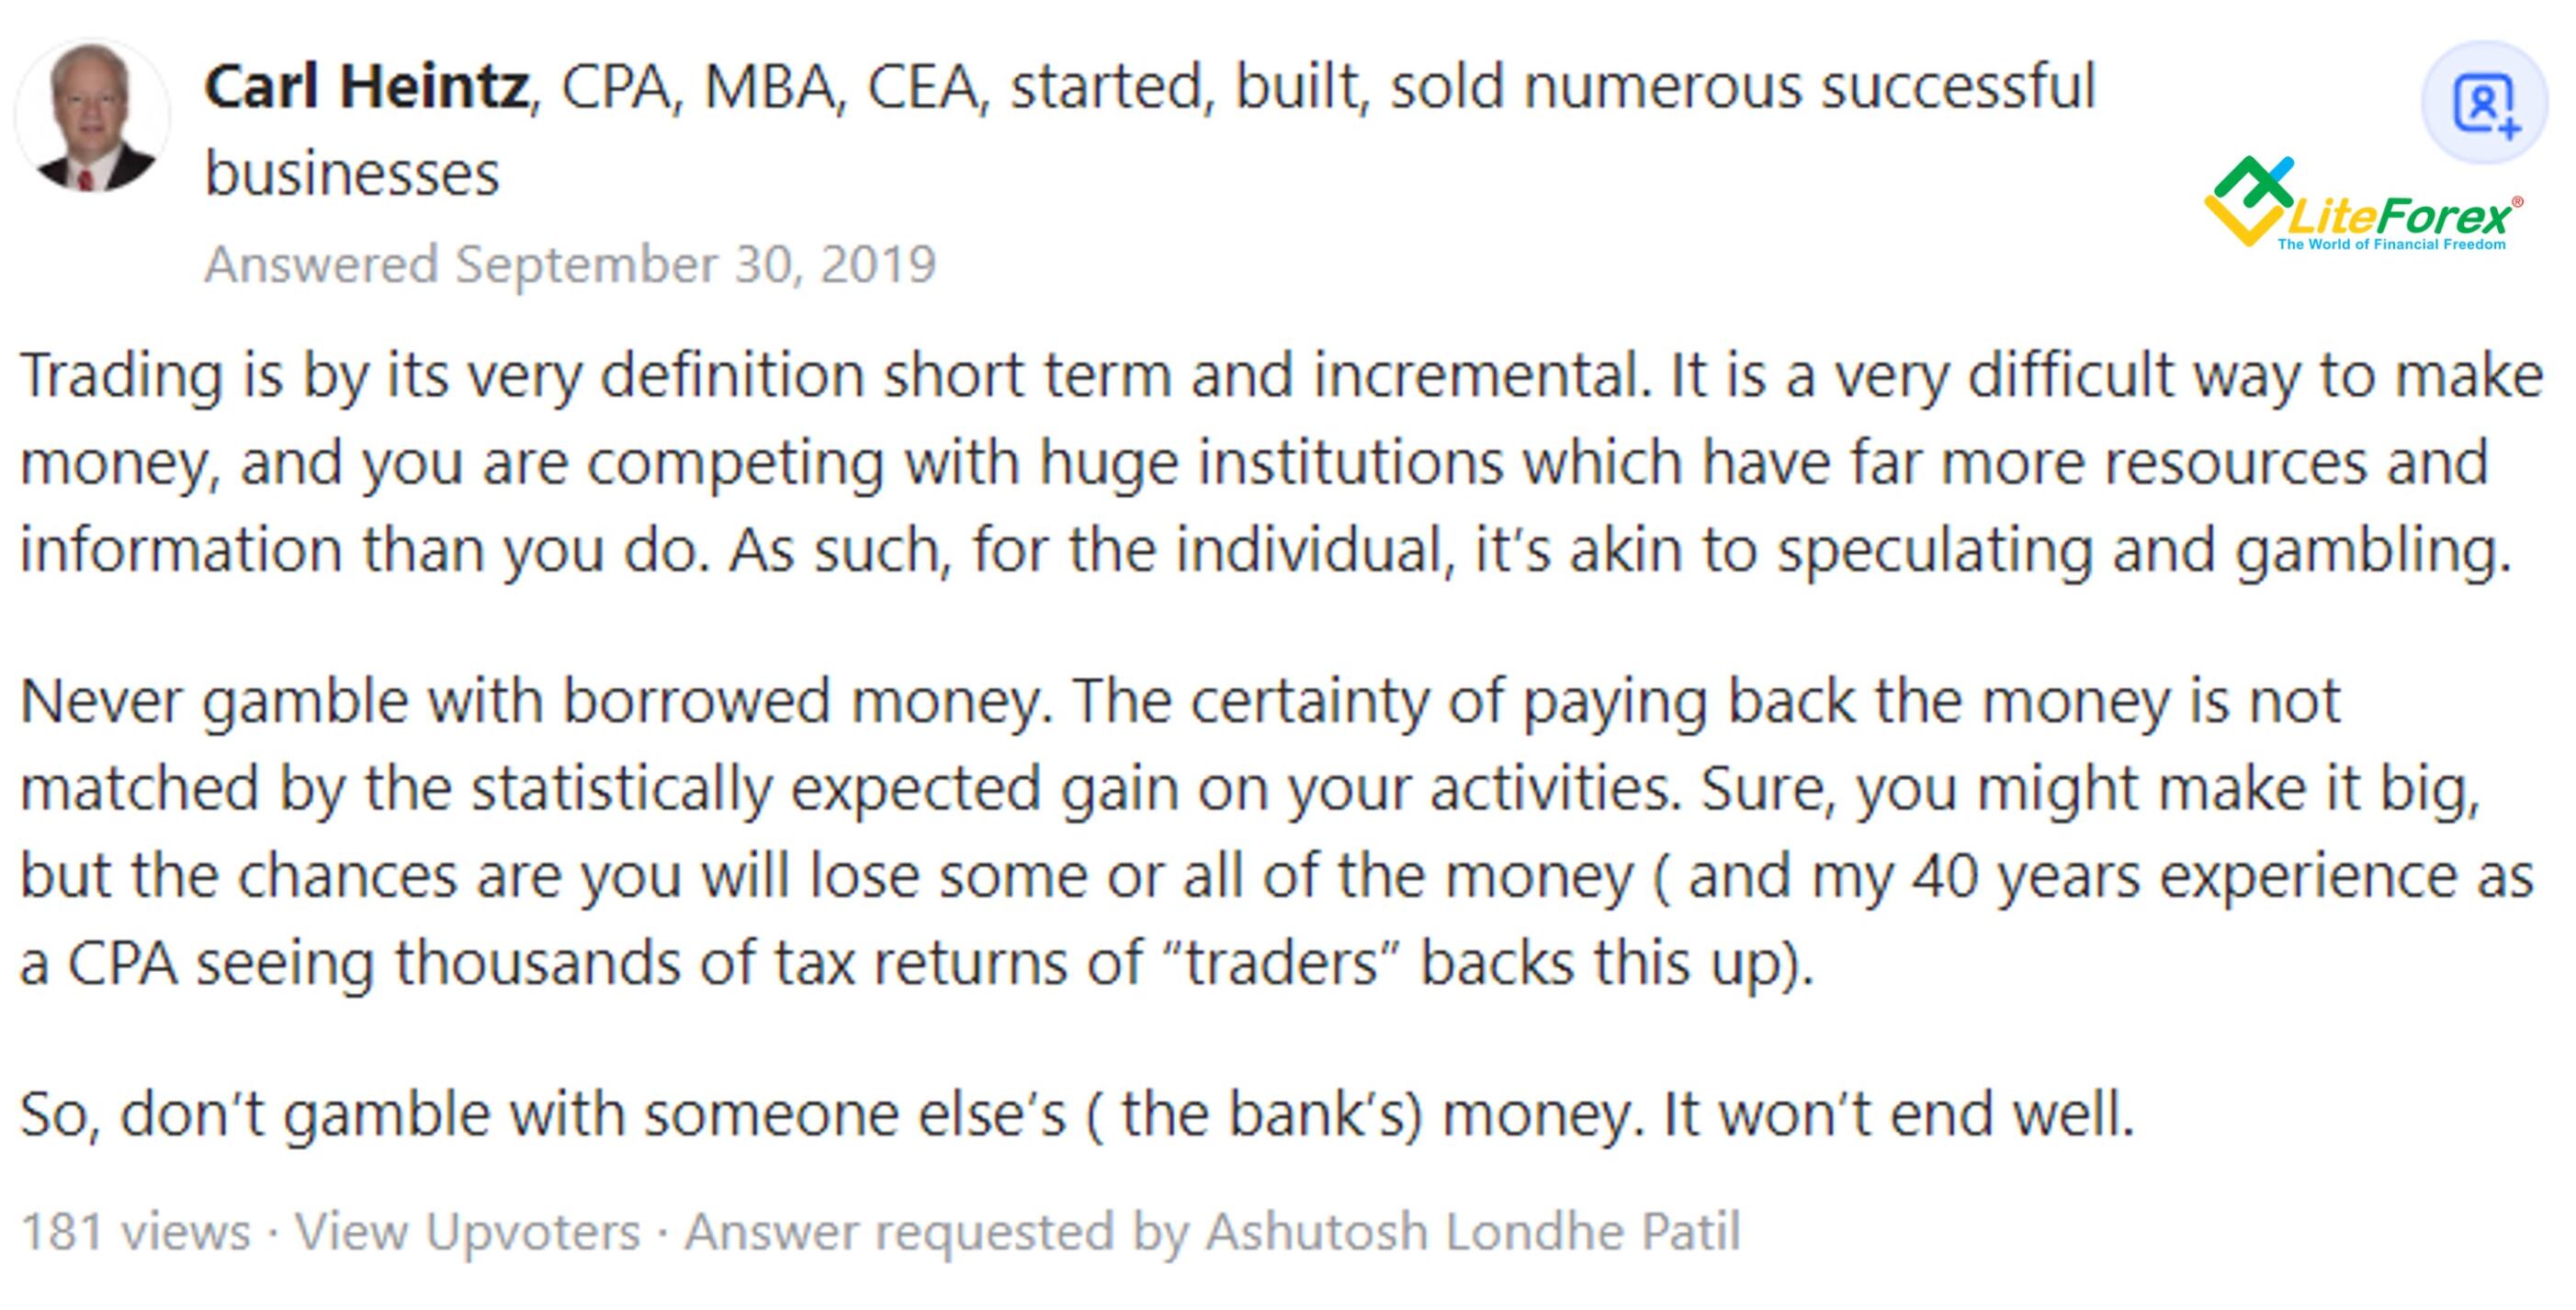The height and width of the screenshot is (1310, 2576).
Task: Click 'The World of Financial Freedom' tagline
Action: 2392,244
